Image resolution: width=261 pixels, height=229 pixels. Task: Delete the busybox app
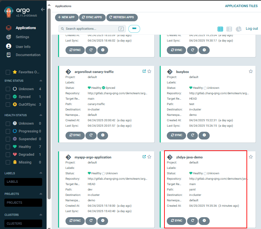[204, 135]
